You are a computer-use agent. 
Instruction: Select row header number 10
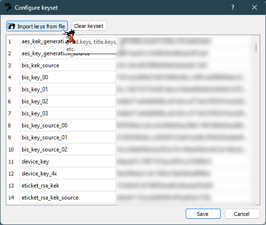click(13, 150)
